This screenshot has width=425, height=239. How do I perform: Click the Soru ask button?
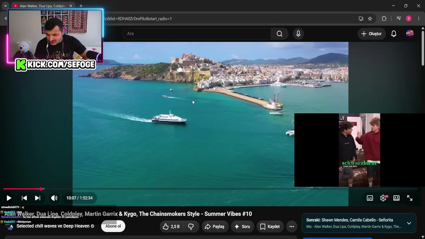click(242, 226)
